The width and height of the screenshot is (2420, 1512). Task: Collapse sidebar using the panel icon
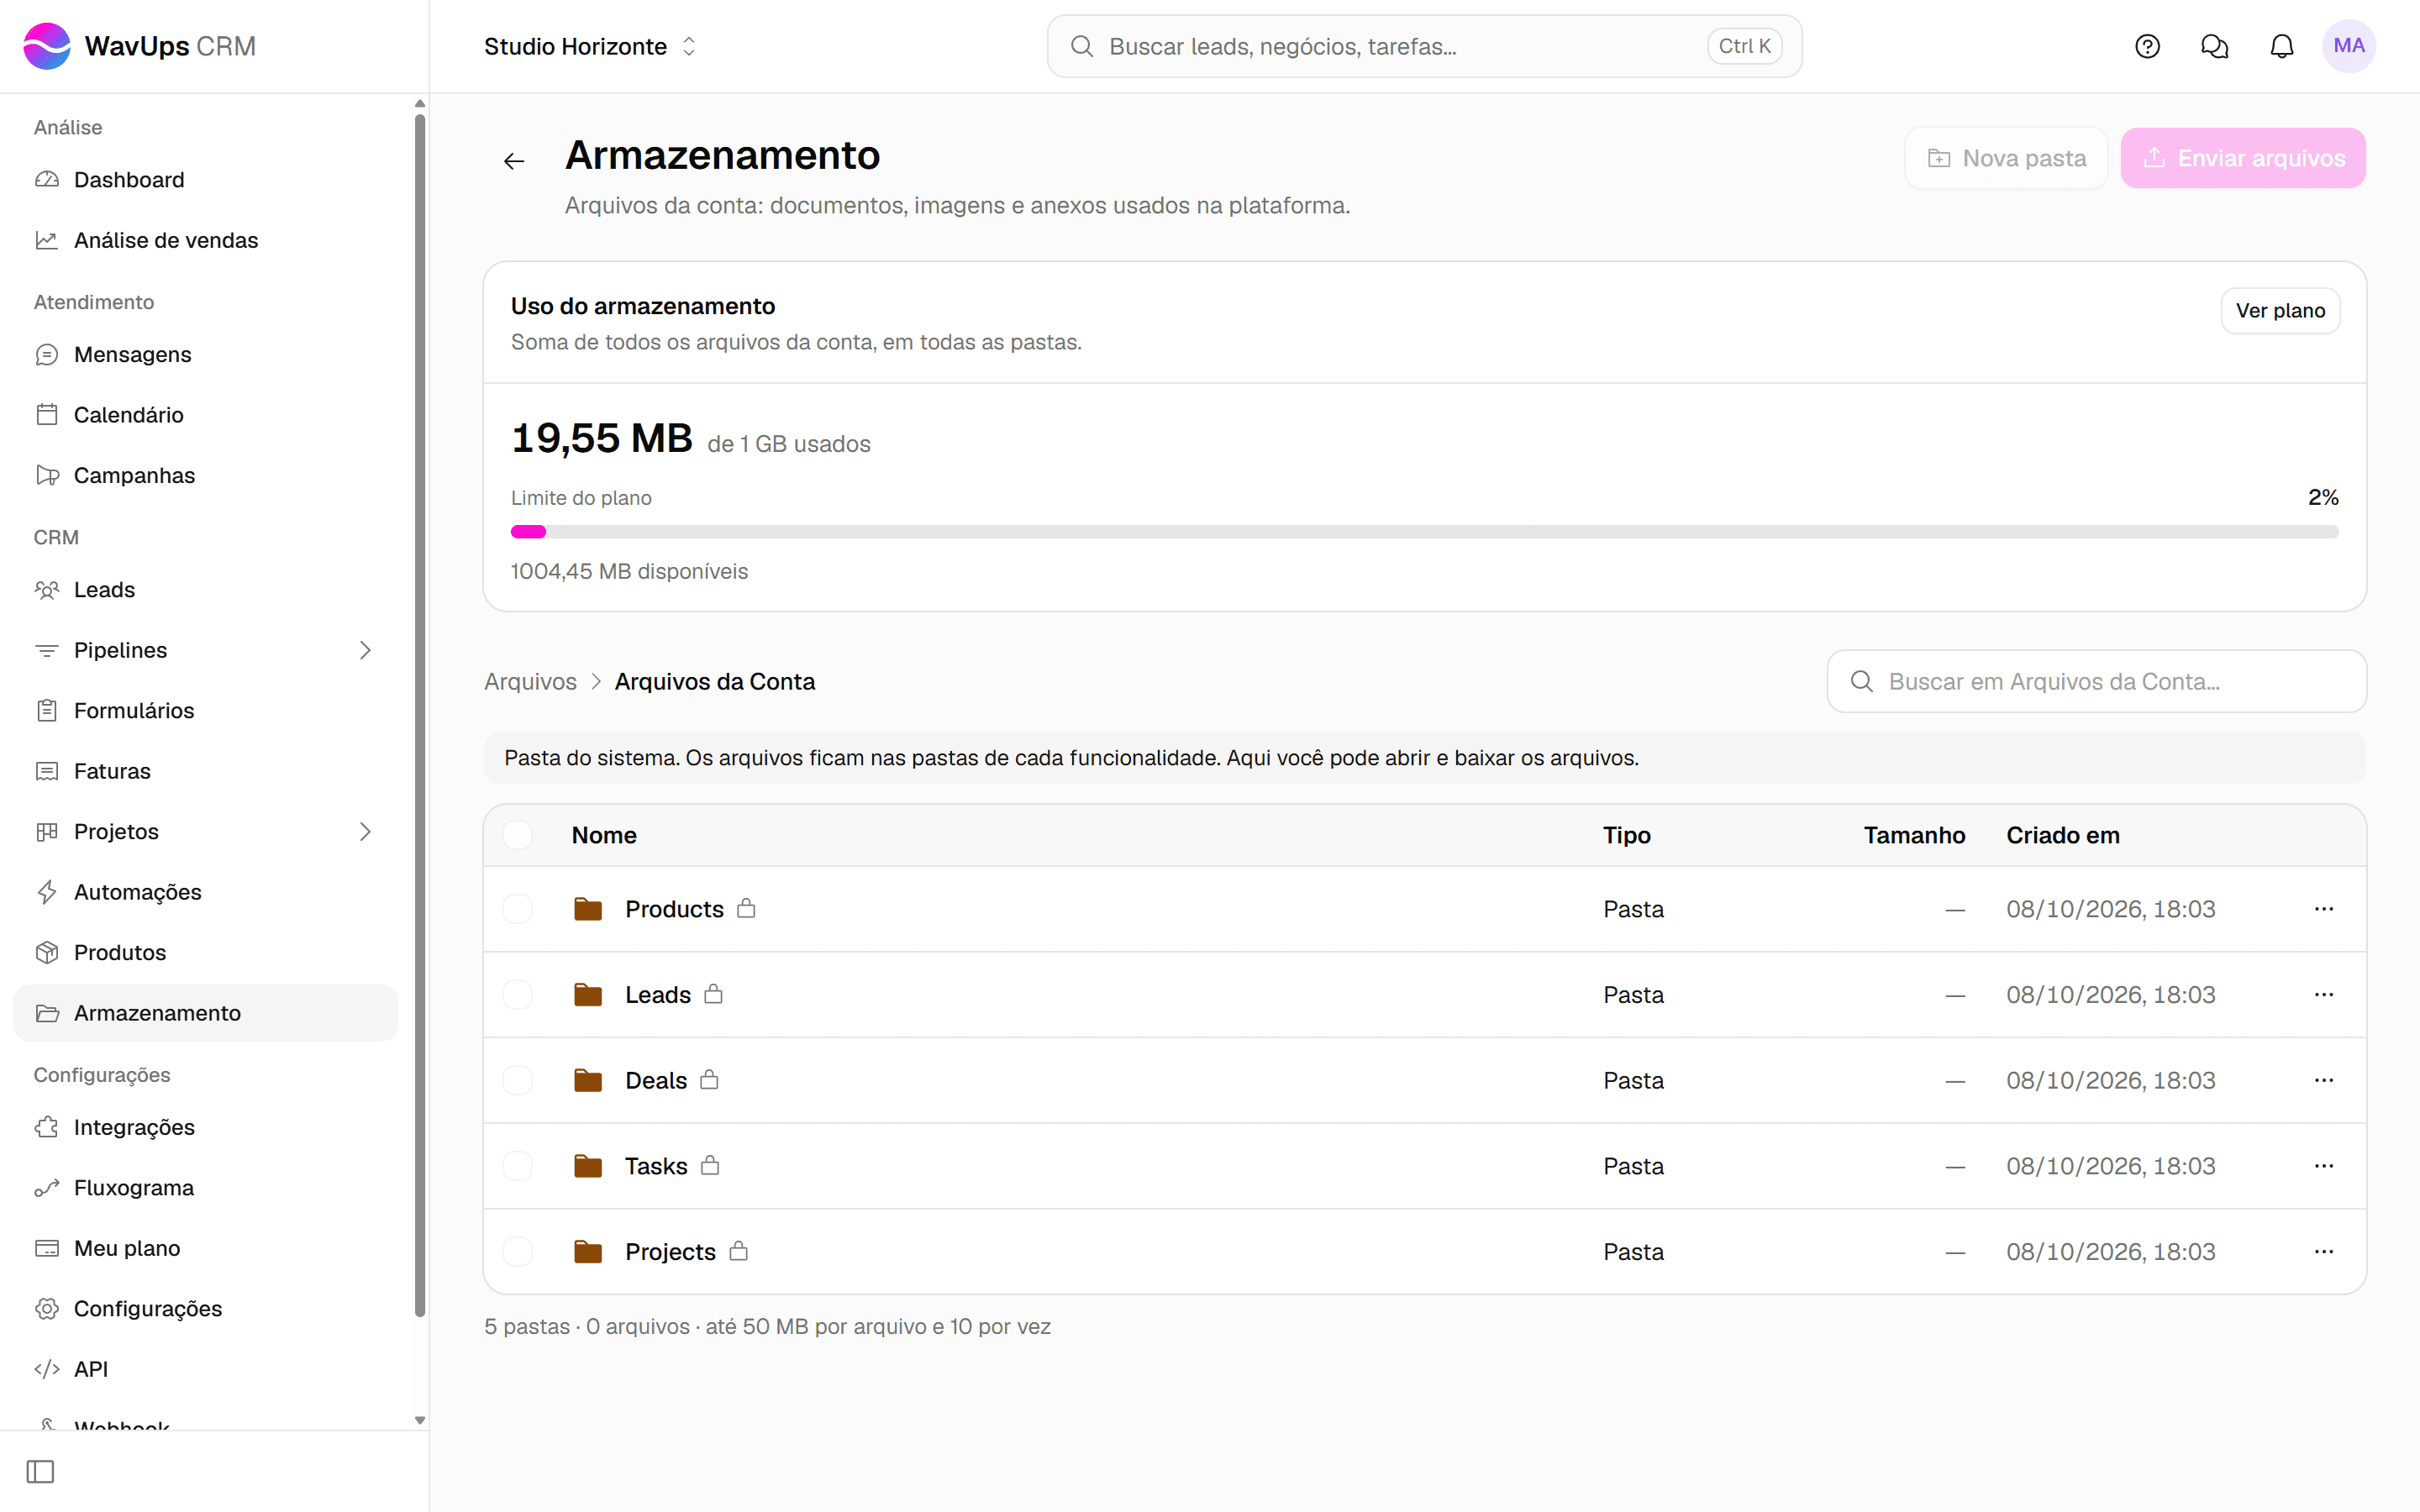coord(40,1471)
